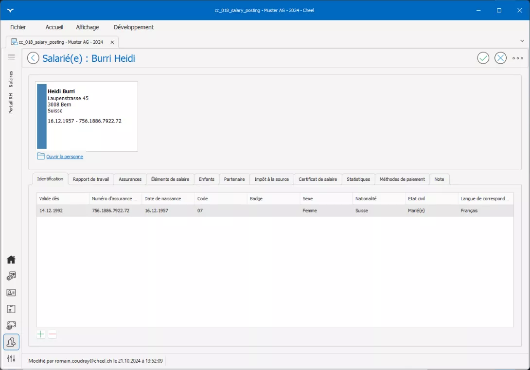530x370 pixels.
Task: Remove the identification row with minus
Action: (x=52, y=334)
